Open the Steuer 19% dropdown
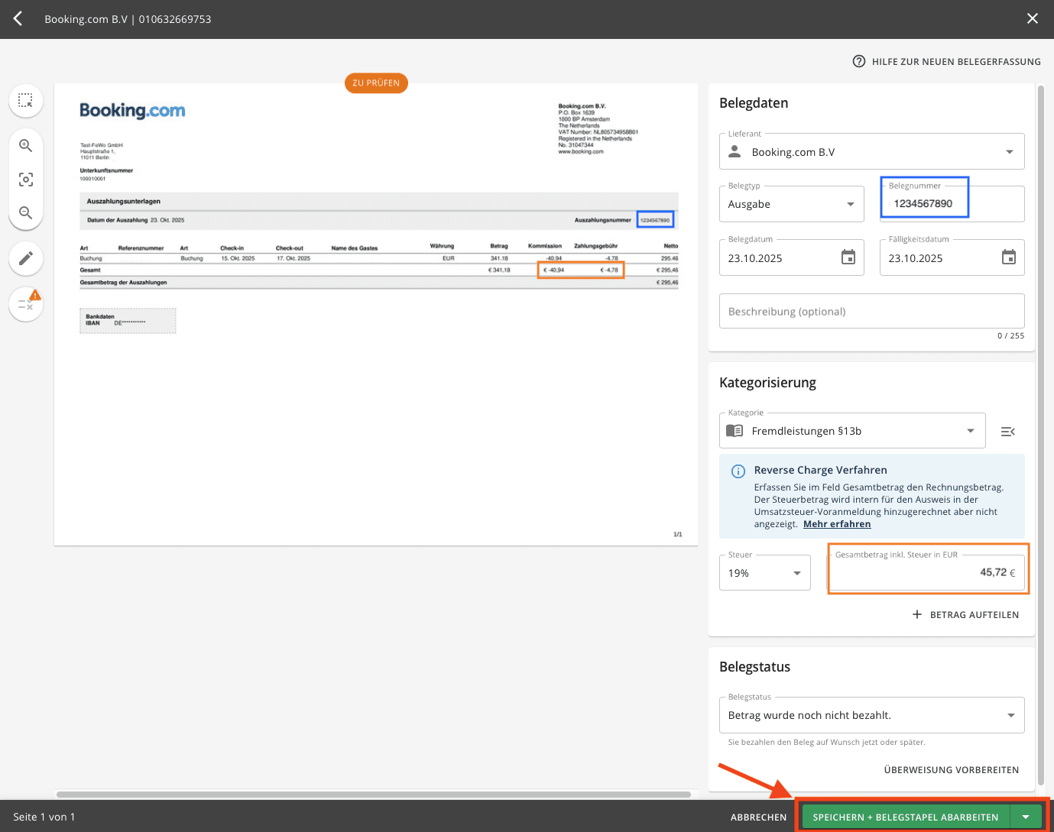The height and width of the screenshot is (832, 1054). pyautogui.click(x=765, y=573)
